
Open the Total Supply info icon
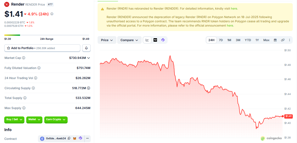[25, 98]
